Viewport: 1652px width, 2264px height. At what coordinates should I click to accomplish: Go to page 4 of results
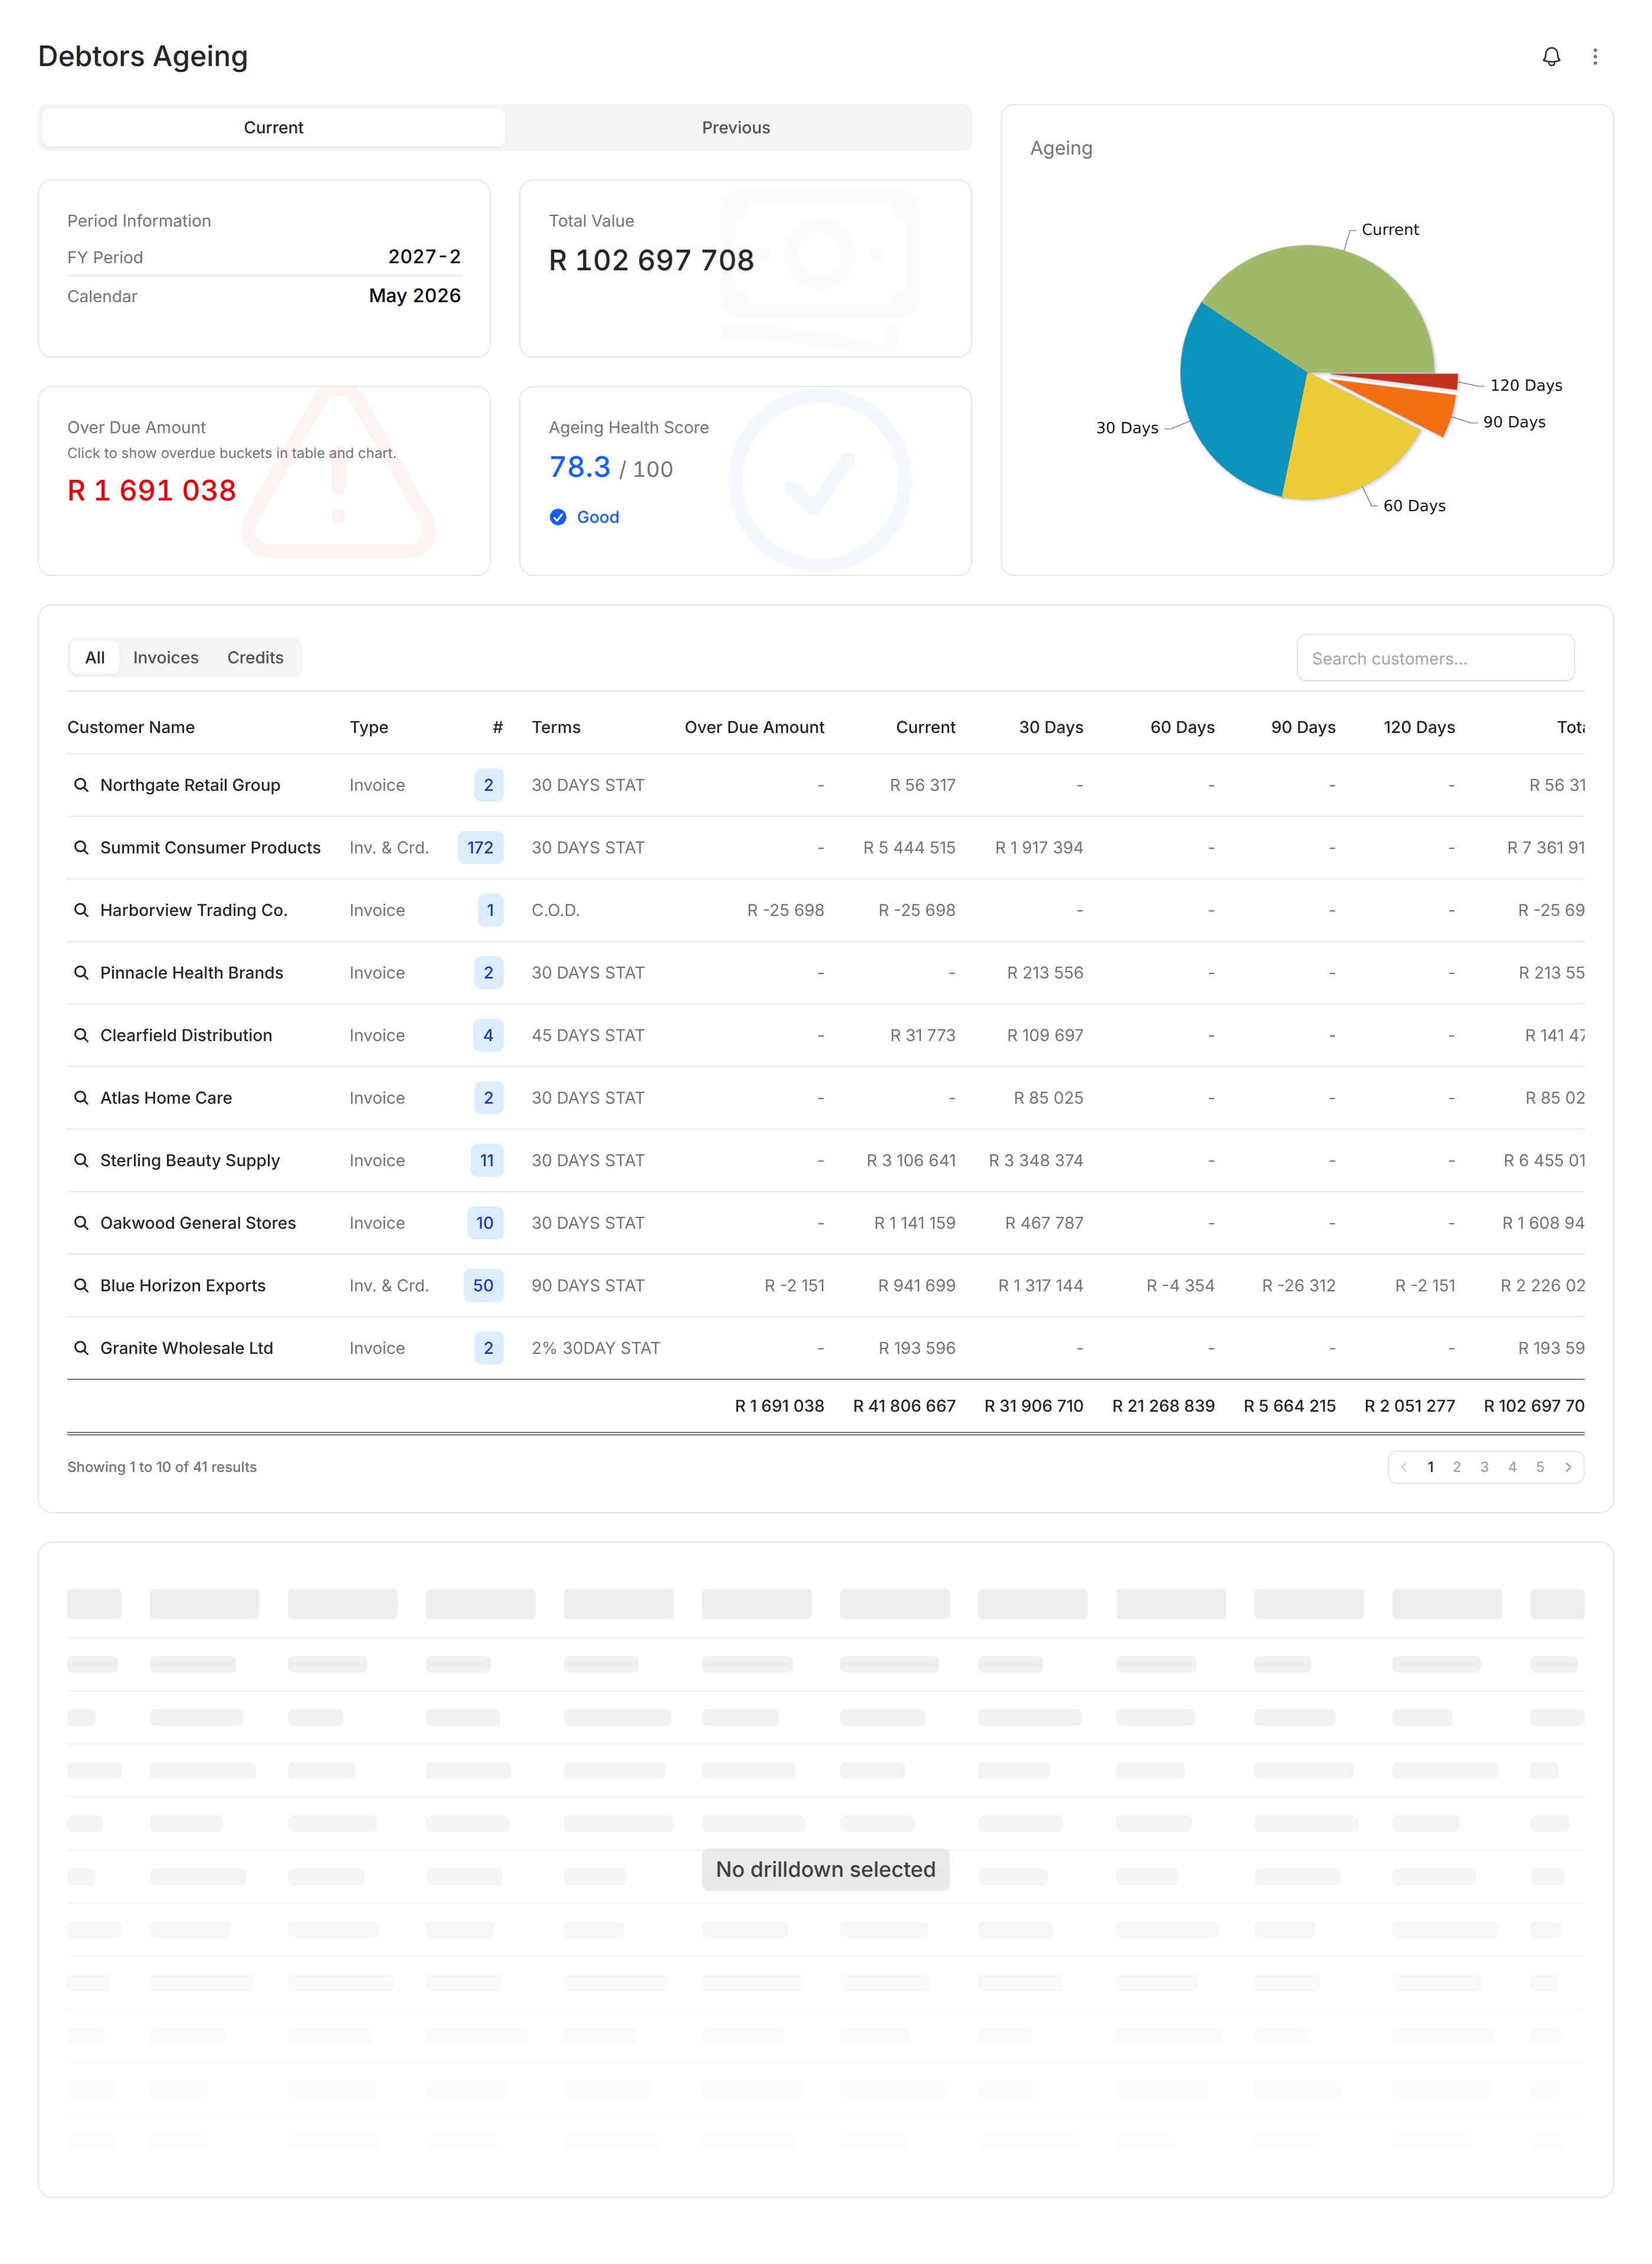[1512, 1467]
